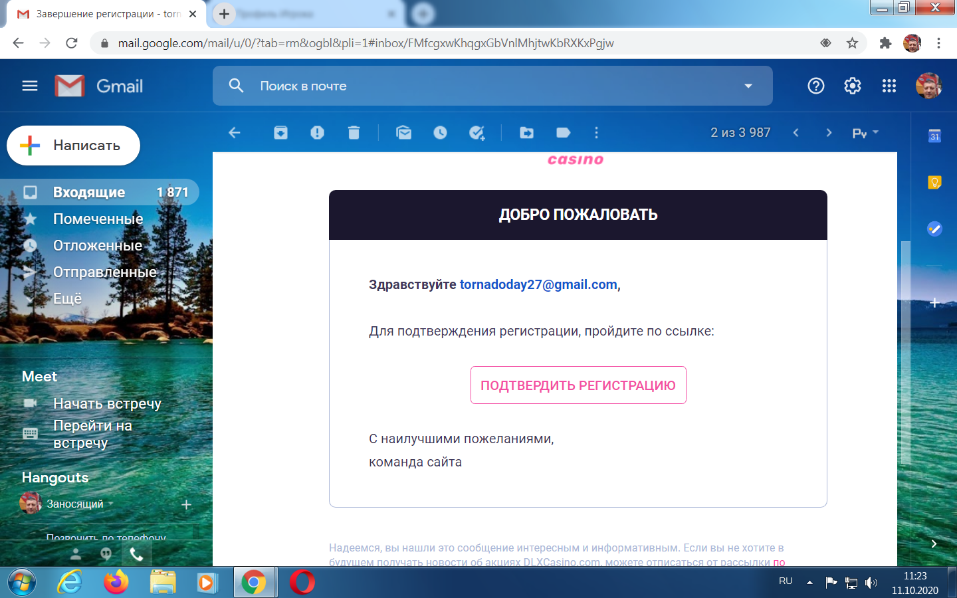Viewport: 957px width, 598px height.
Task: Open Hangouts phone calls icon
Action: 136,553
